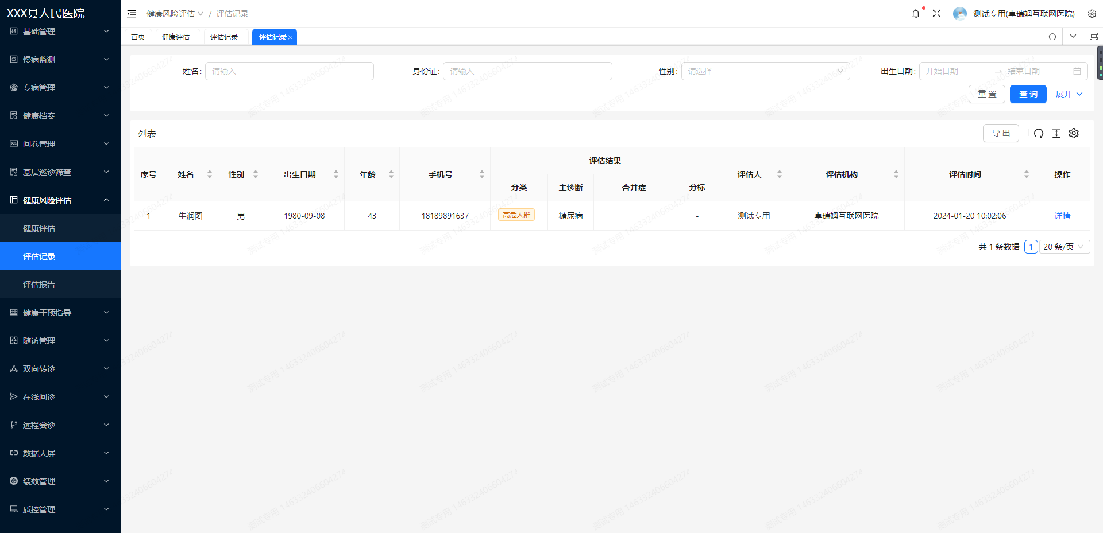The image size is (1103, 533).
Task: Click the page vertical scrollbar thumb
Action: tap(1100, 63)
